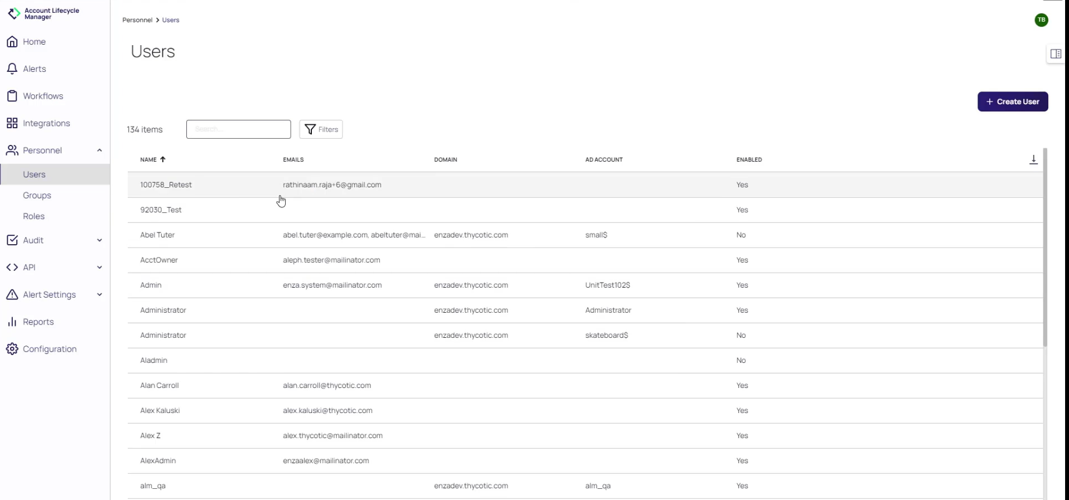The height and width of the screenshot is (500, 1069).
Task: Click the Personnel breadcrumb link
Action: (137, 20)
